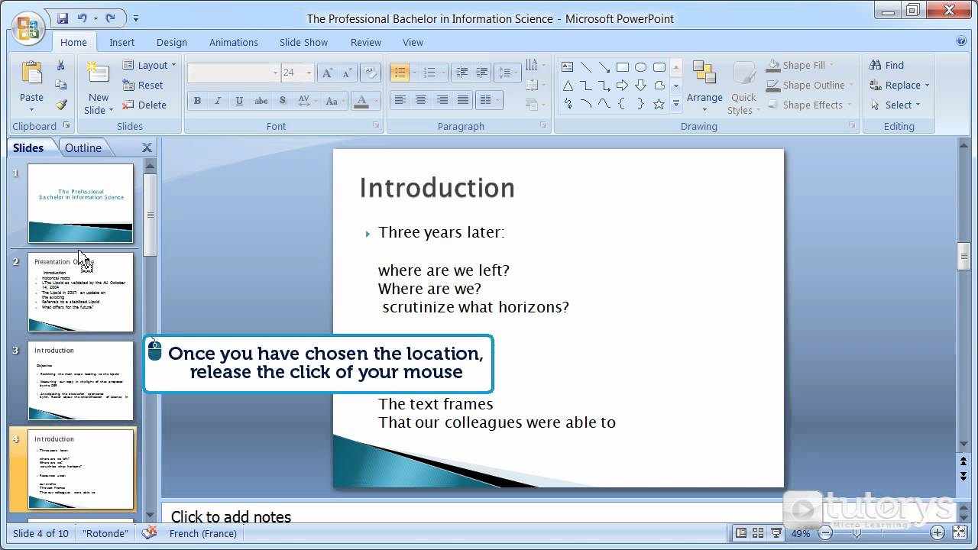
Task: Open the Font size dropdown
Action: point(309,73)
